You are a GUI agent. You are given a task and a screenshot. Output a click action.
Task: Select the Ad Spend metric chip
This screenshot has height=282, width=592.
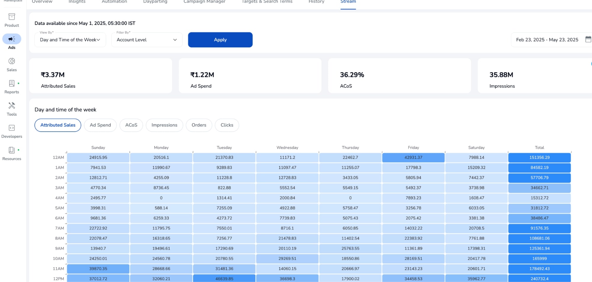click(100, 125)
